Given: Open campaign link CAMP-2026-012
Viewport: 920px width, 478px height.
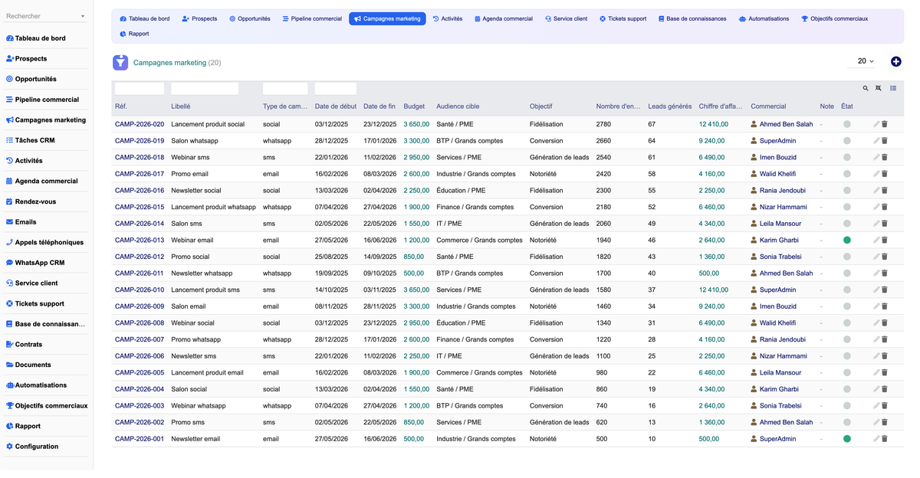Looking at the screenshot, I should tap(140, 257).
